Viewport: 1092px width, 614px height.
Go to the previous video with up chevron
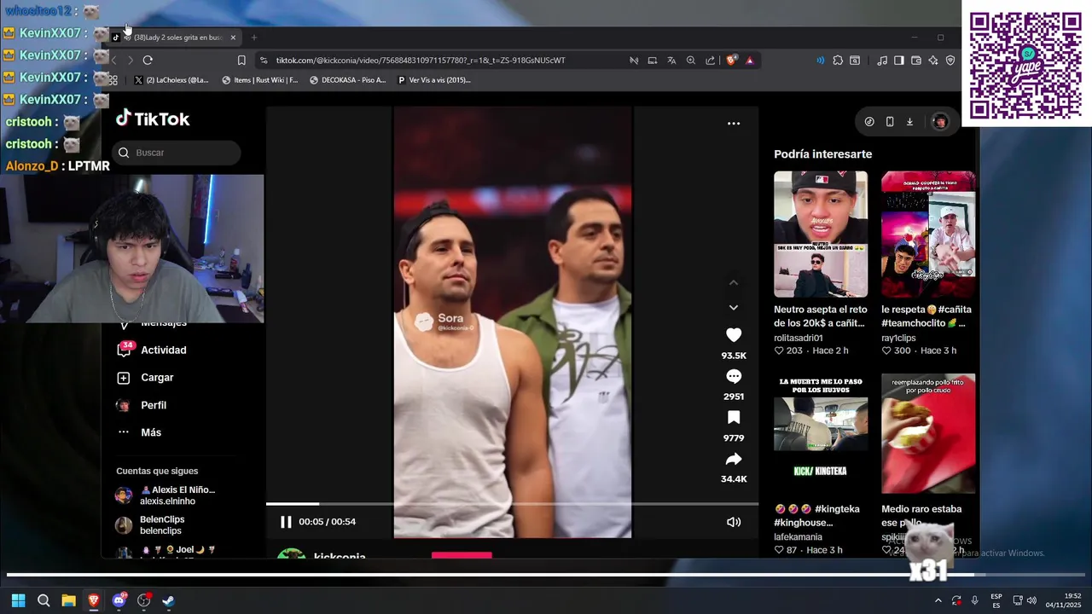point(734,282)
